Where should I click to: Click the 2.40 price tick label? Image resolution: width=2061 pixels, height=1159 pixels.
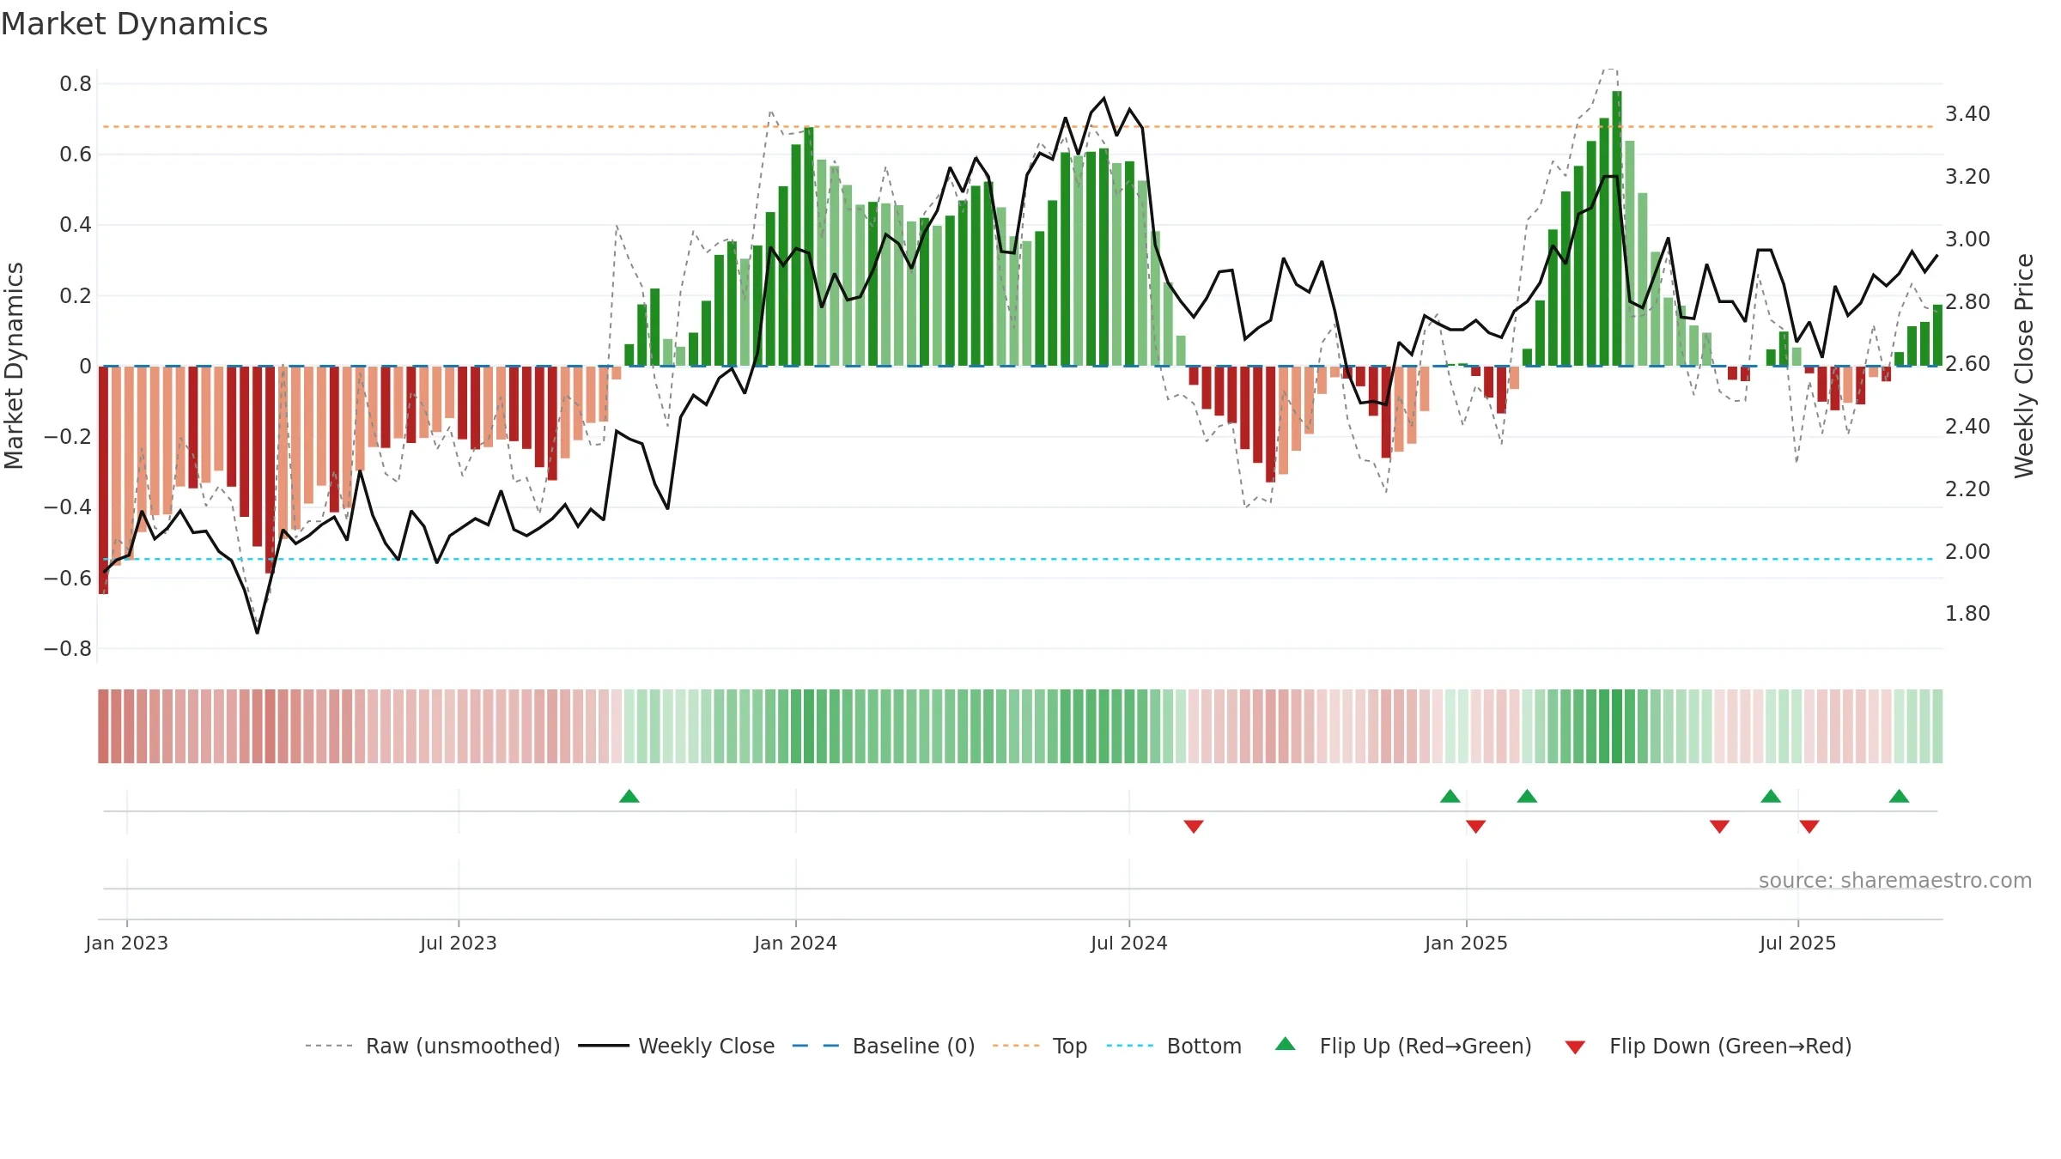[x=1967, y=427]
